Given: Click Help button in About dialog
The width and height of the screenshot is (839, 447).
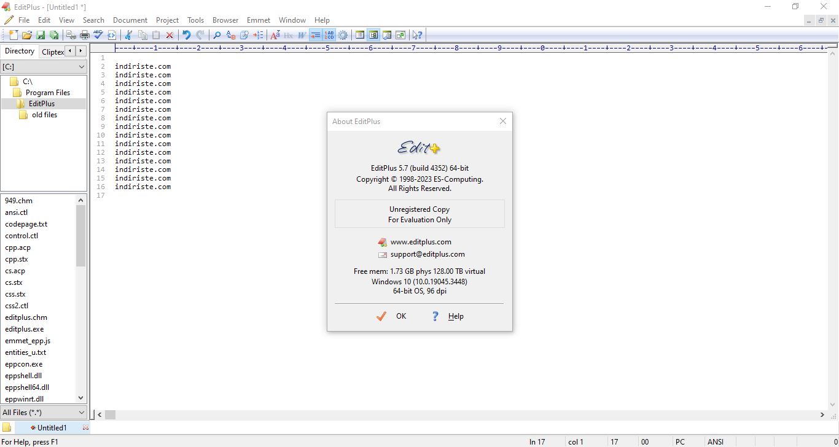Looking at the screenshot, I should 447,316.
